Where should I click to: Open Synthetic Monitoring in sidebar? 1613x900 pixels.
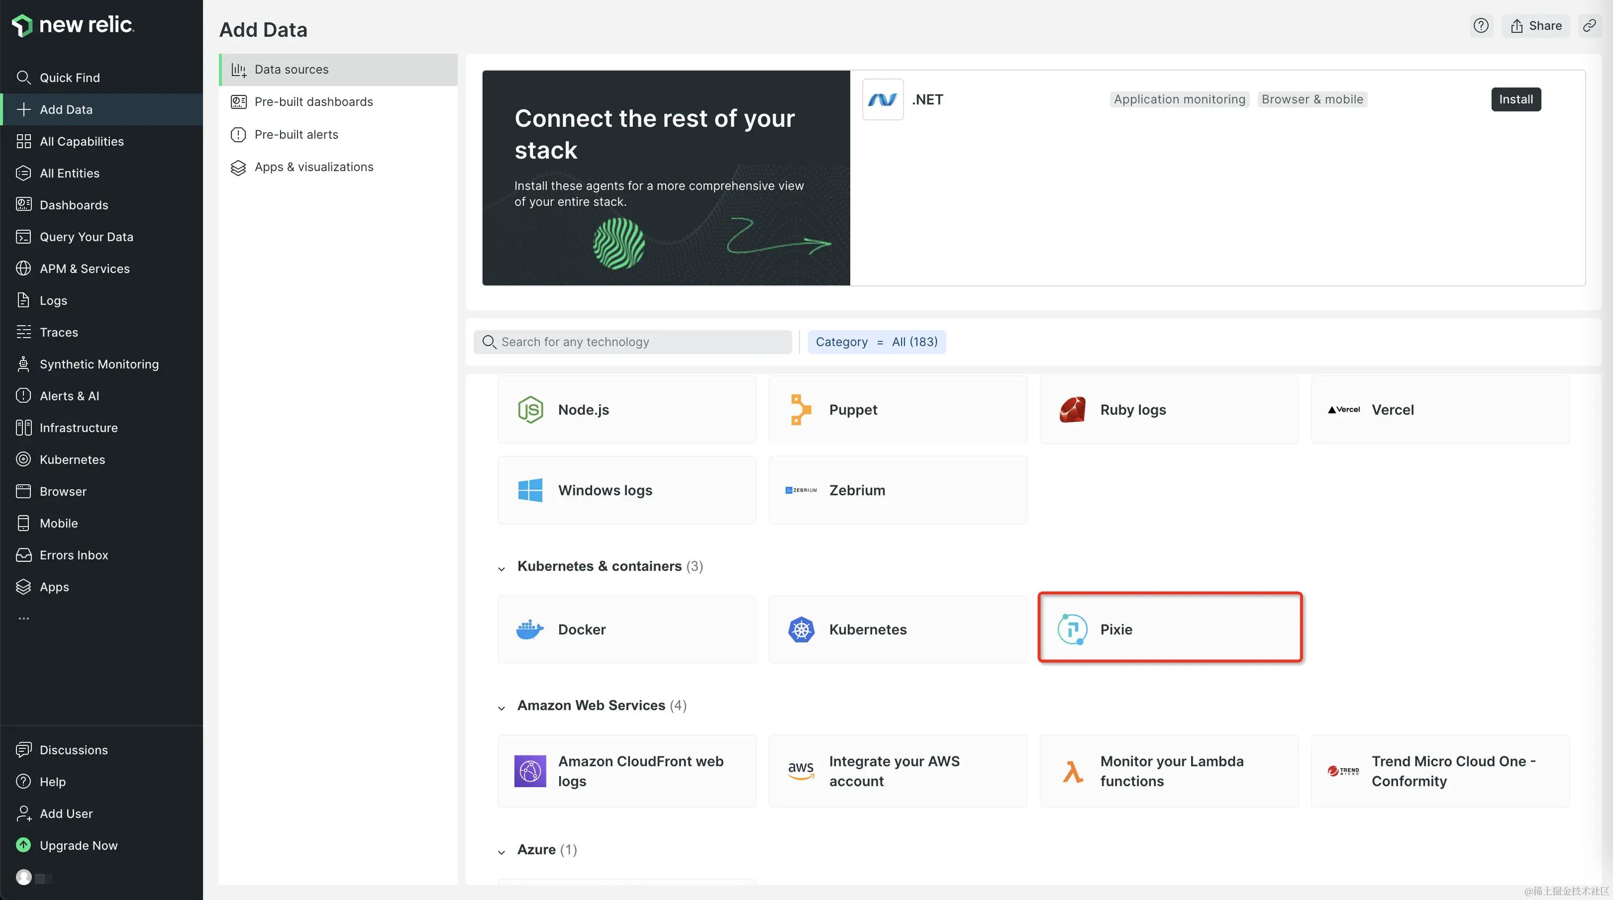coord(99,364)
